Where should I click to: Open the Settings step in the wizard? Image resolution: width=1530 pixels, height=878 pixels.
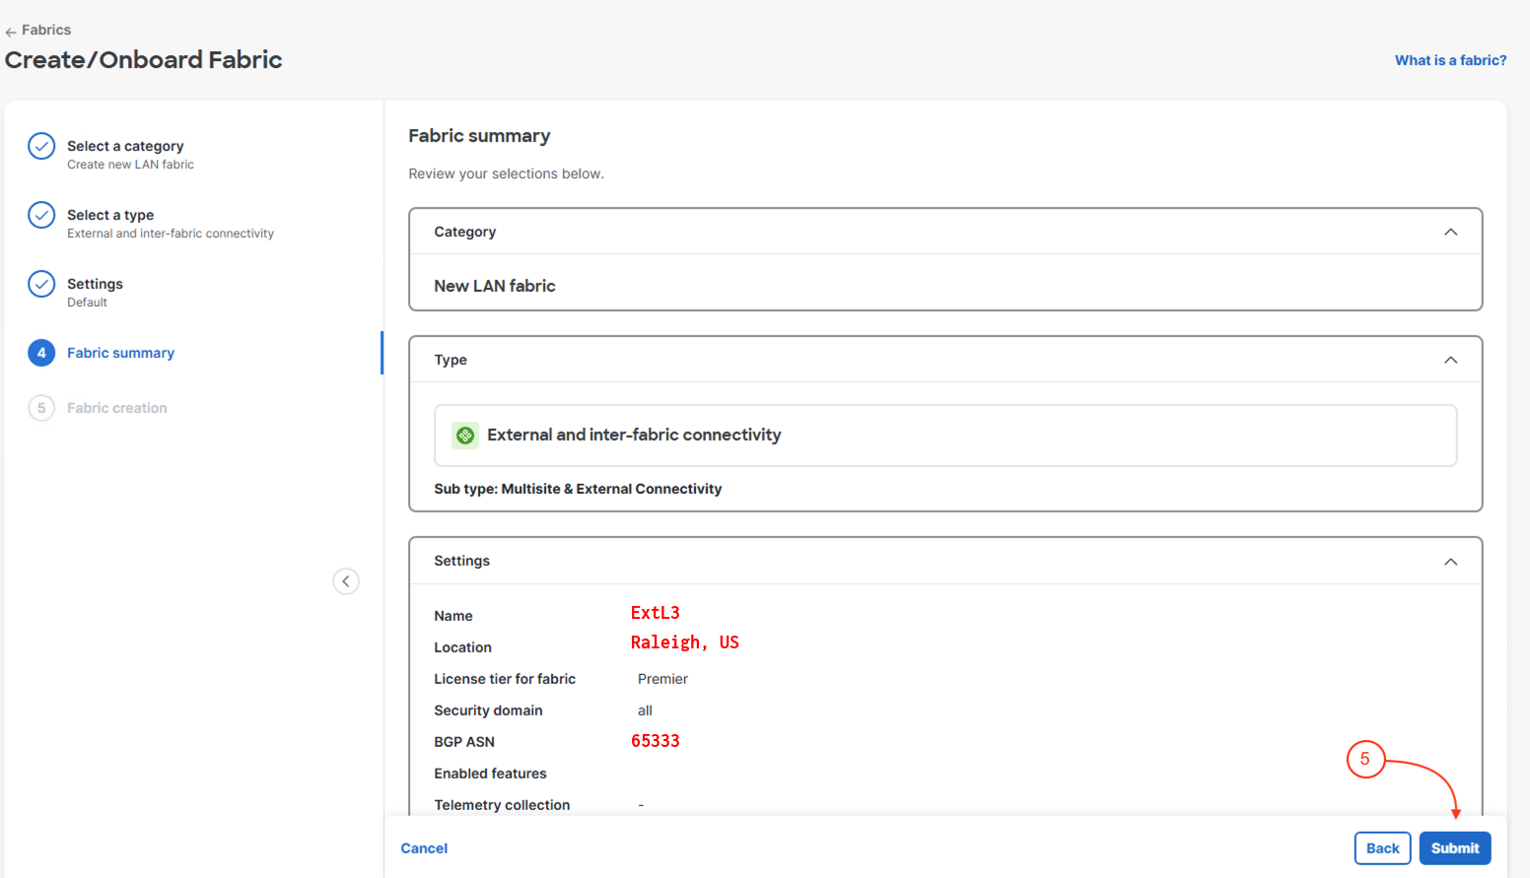(95, 284)
